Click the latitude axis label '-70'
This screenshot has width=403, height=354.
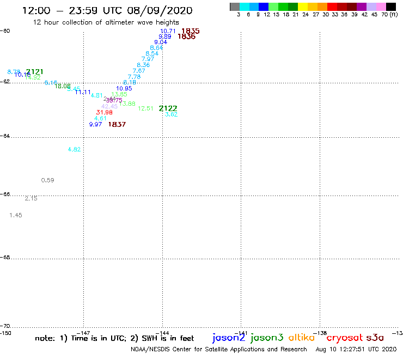(x=5, y=326)
